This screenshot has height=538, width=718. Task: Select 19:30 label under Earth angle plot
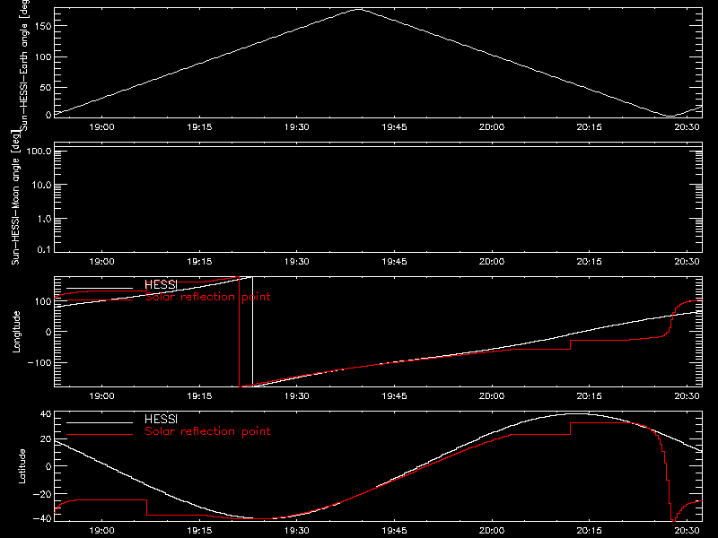(x=297, y=127)
